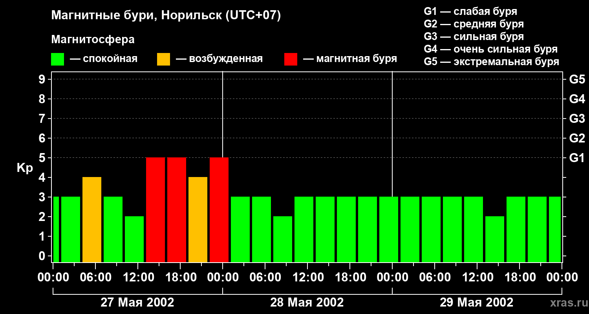This screenshot has height=314, width=589.
Task: Click the 'G5 — экстремальная буря' description
Action: (491, 62)
